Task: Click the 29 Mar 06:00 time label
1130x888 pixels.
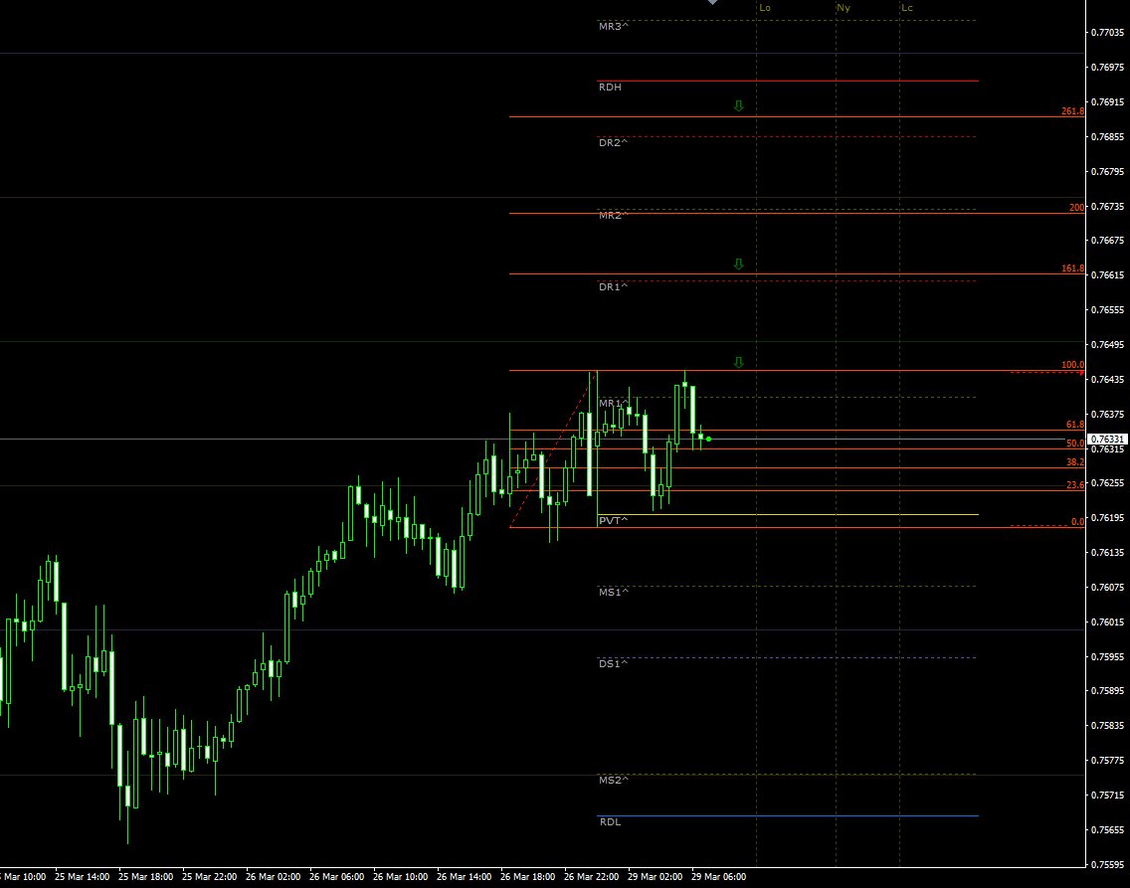Action: pyautogui.click(x=718, y=877)
